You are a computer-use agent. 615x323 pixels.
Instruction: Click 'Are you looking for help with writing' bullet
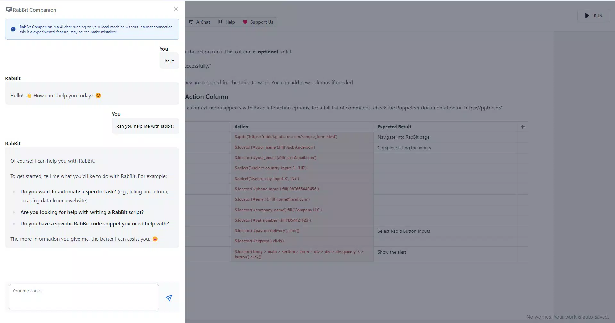[82, 212]
